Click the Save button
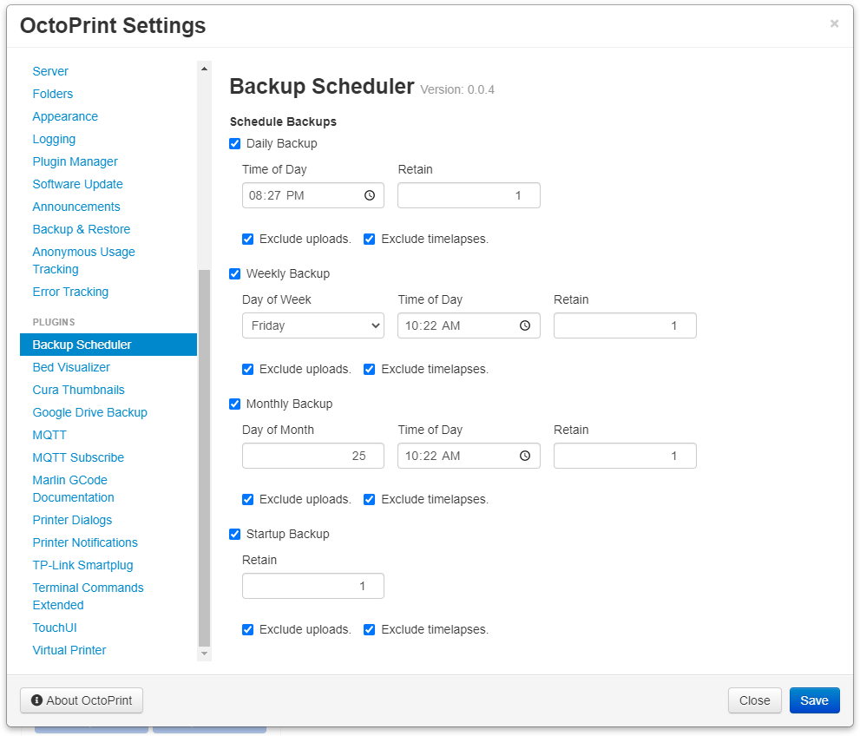The height and width of the screenshot is (736, 860). pos(815,700)
